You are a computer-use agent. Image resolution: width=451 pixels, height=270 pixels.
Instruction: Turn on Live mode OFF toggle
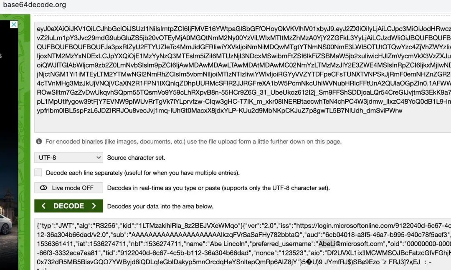(x=69, y=188)
